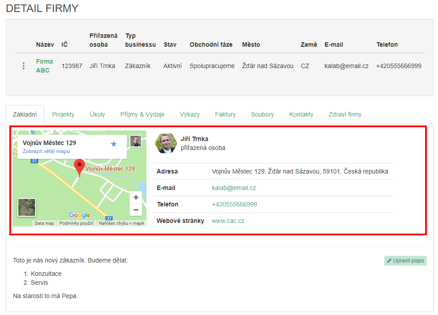
Task: Click the kalab@email.cz email link in details
Action: point(234,188)
